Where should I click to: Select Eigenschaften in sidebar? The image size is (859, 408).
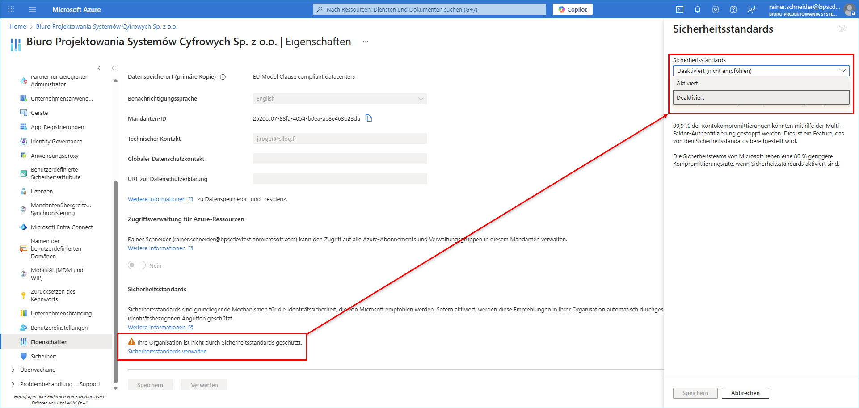(56, 342)
